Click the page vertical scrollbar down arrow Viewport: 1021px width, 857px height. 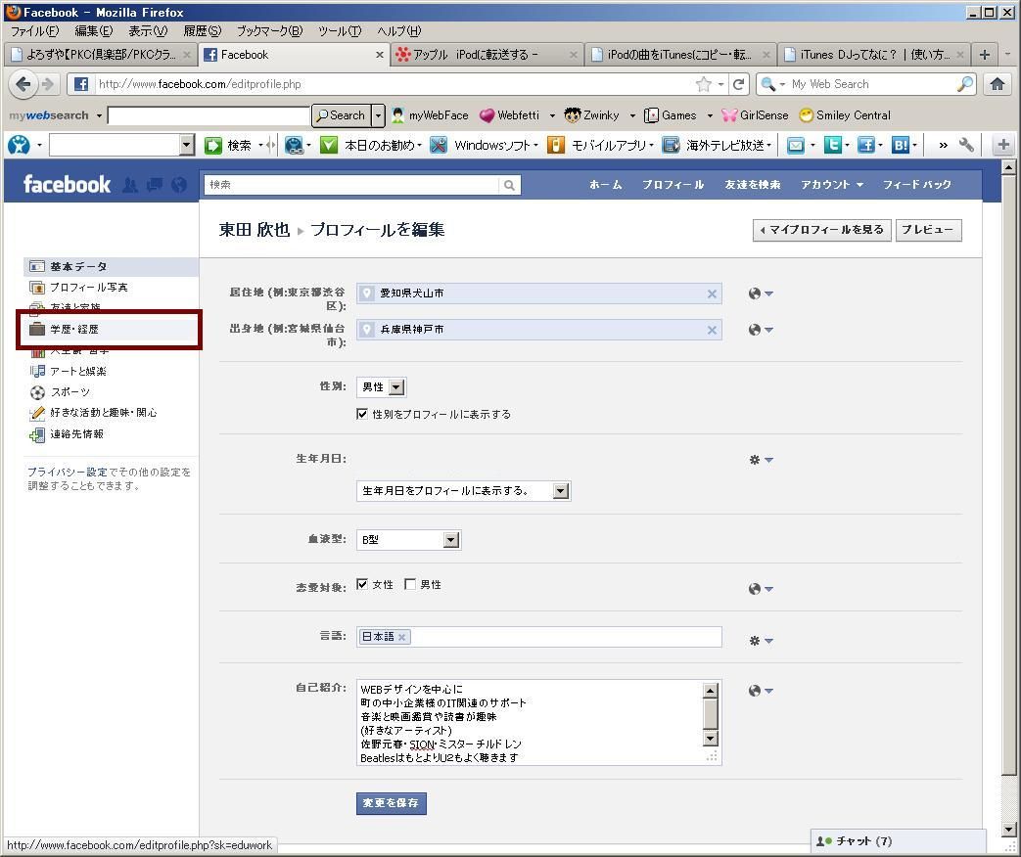1008,830
